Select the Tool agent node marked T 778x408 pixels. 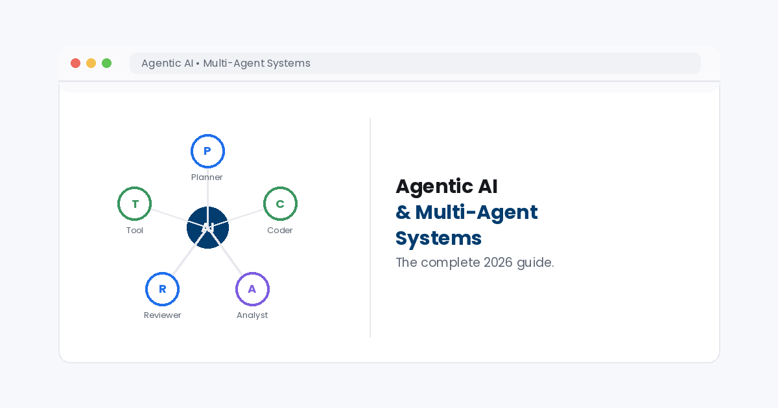135,204
